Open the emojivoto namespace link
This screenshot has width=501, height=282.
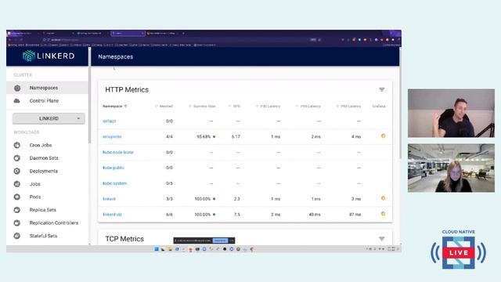(112, 136)
